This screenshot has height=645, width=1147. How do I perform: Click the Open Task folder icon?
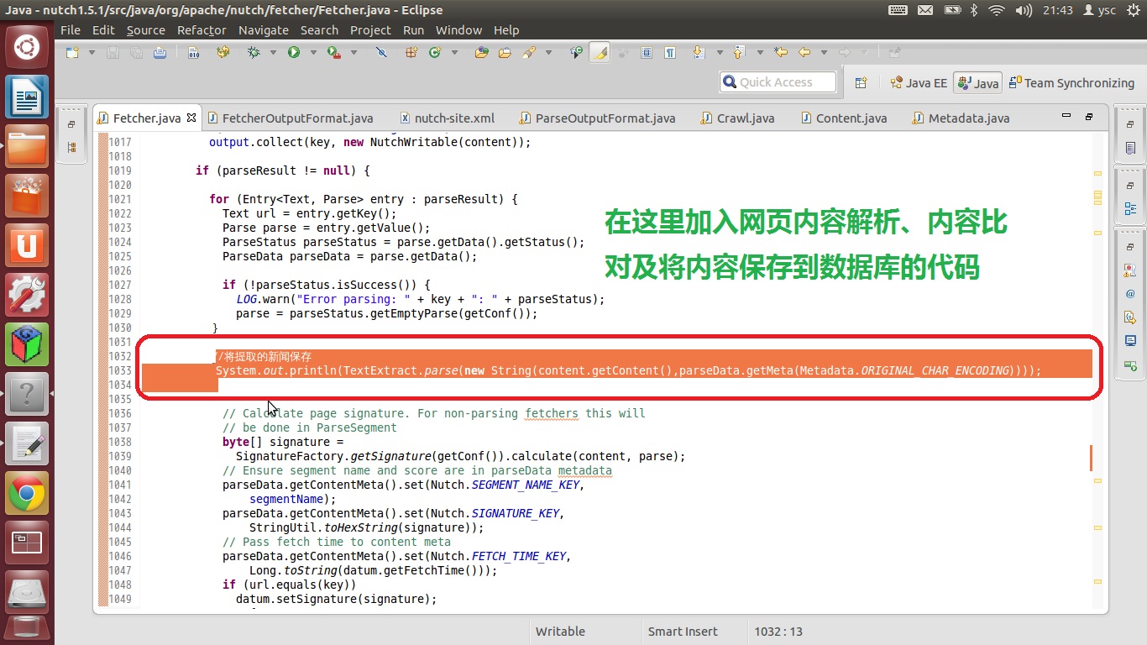(x=505, y=53)
